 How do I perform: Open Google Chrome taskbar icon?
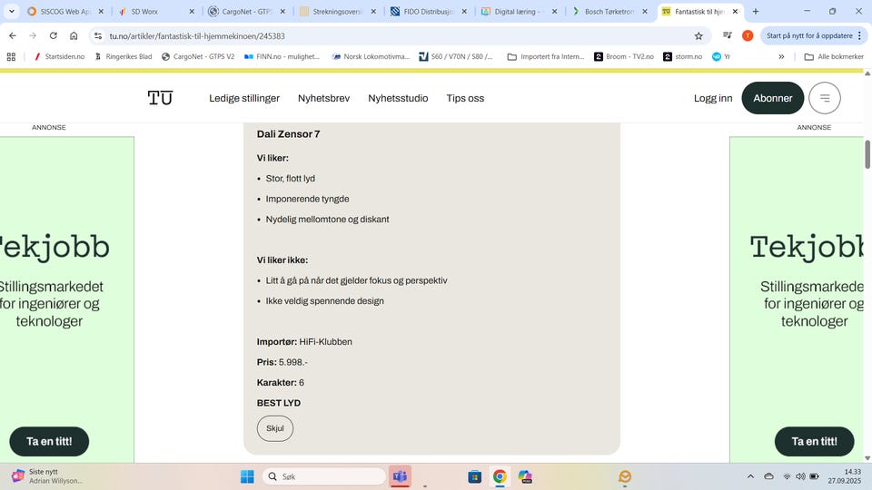point(500,476)
